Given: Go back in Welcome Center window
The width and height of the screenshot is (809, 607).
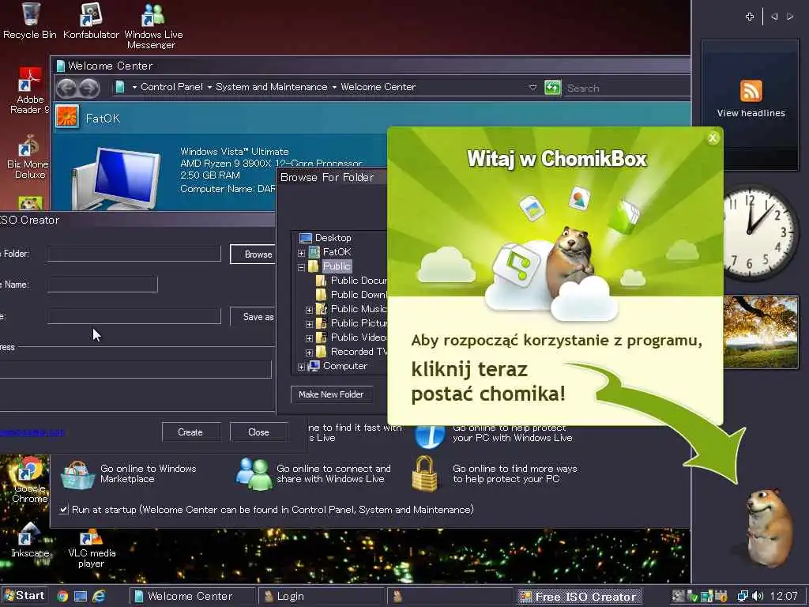Looking at the screenshot, I should [66, 88].
